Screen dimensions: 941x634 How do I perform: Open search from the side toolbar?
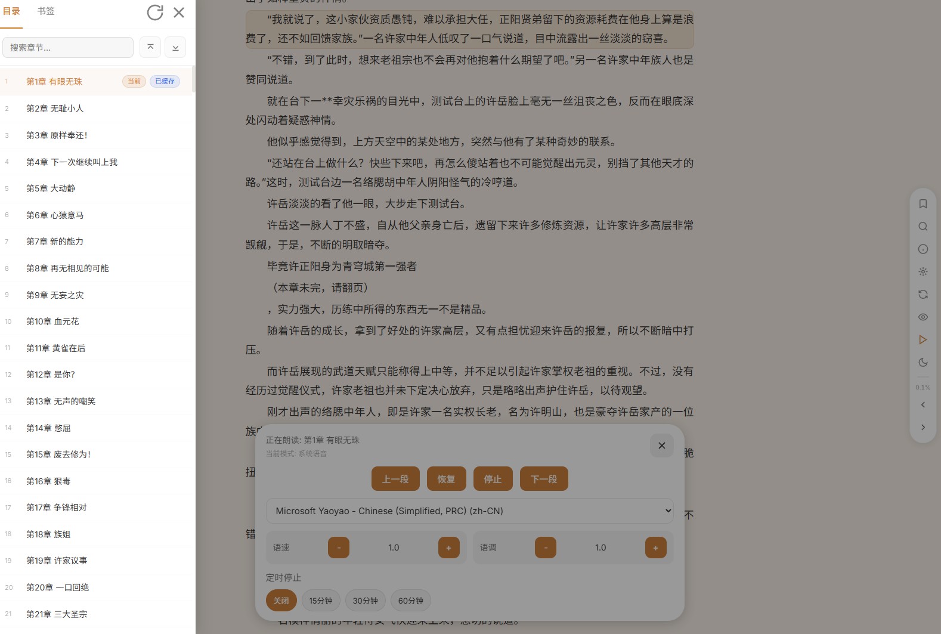coord(923,227)
